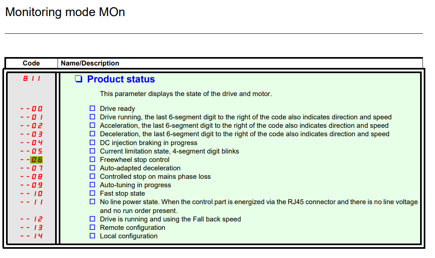Click the code '--09'
This screenshot has height=258, width=435.
click(31, 185)
